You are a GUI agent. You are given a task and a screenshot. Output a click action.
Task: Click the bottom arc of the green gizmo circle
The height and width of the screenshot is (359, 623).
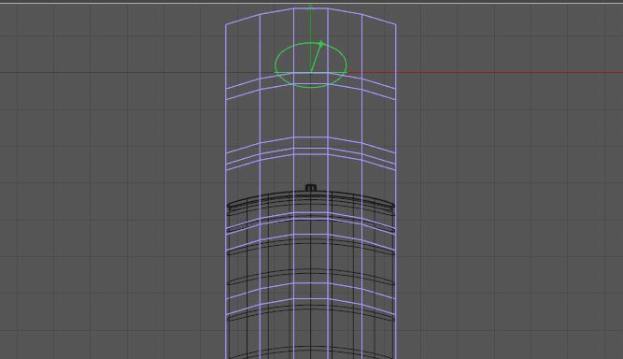point(311,87)
